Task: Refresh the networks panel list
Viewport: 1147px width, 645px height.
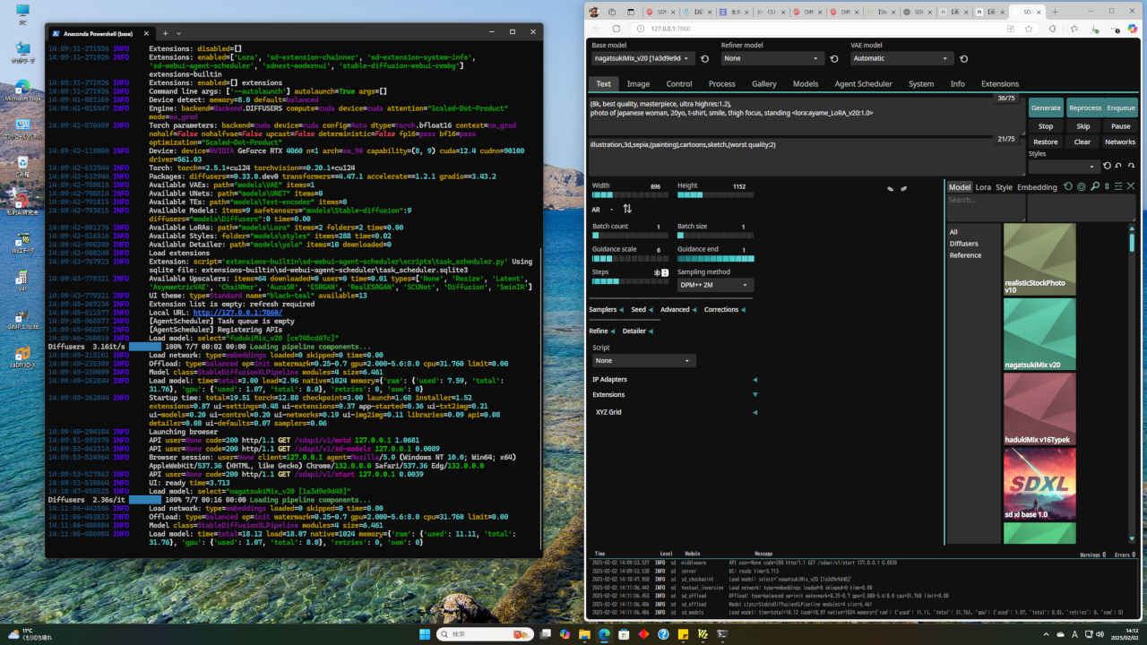Action: tap(1068, 186)
